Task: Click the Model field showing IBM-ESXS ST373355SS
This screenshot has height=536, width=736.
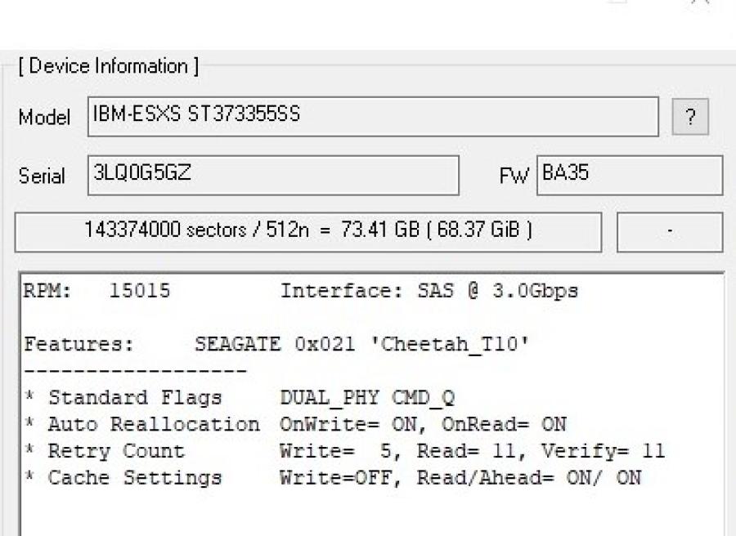Action: pos(372,116)
